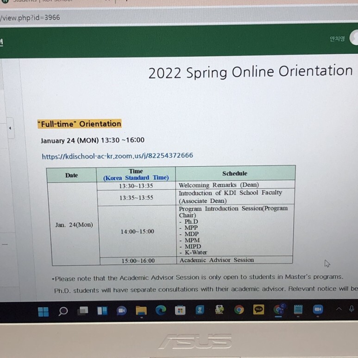Click 'Program Introduction Session' text

pos(221,209)
